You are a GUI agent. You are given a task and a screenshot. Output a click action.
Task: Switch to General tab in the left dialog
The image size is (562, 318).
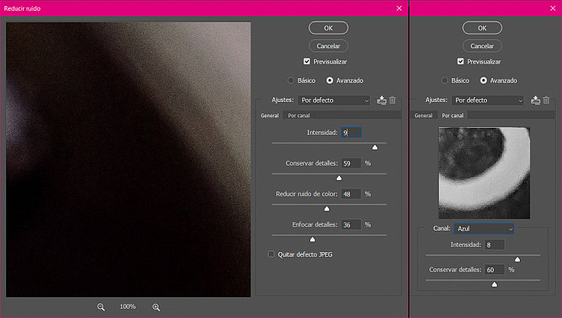(x=270, y=116)
